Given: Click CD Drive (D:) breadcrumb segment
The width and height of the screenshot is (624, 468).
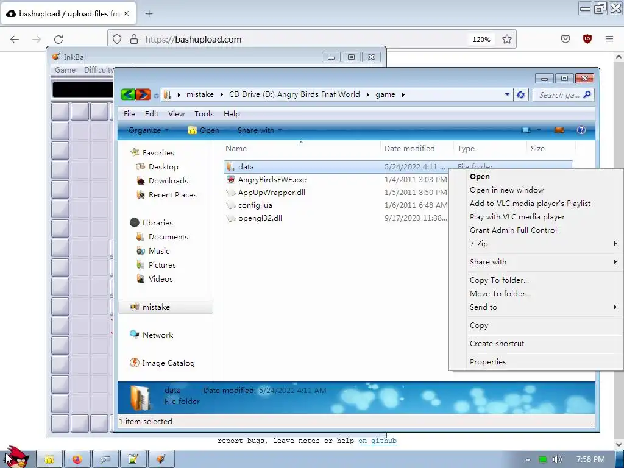Looking at the screenshot, I should coord(294,94).
